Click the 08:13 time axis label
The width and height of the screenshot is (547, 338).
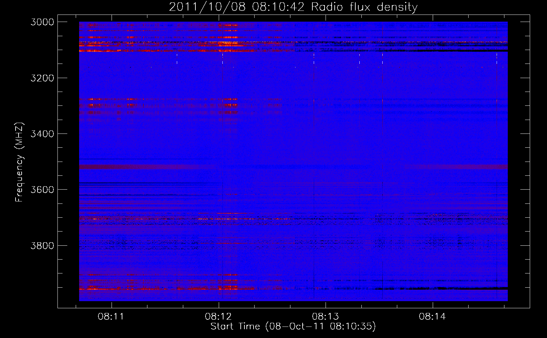(x=325, y=317)
